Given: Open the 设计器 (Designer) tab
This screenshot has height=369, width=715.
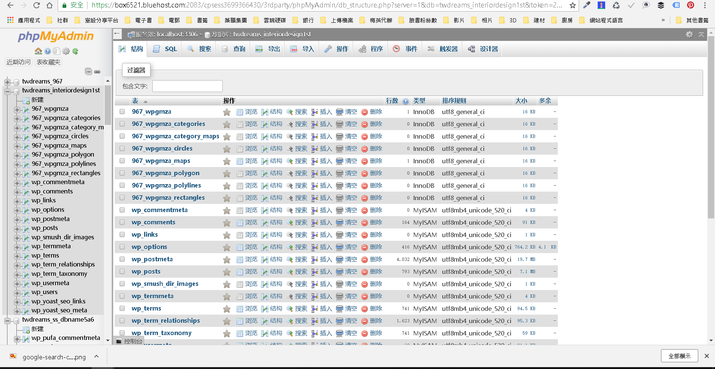Looking at the screenshot, I should click(x=483, y=49).
